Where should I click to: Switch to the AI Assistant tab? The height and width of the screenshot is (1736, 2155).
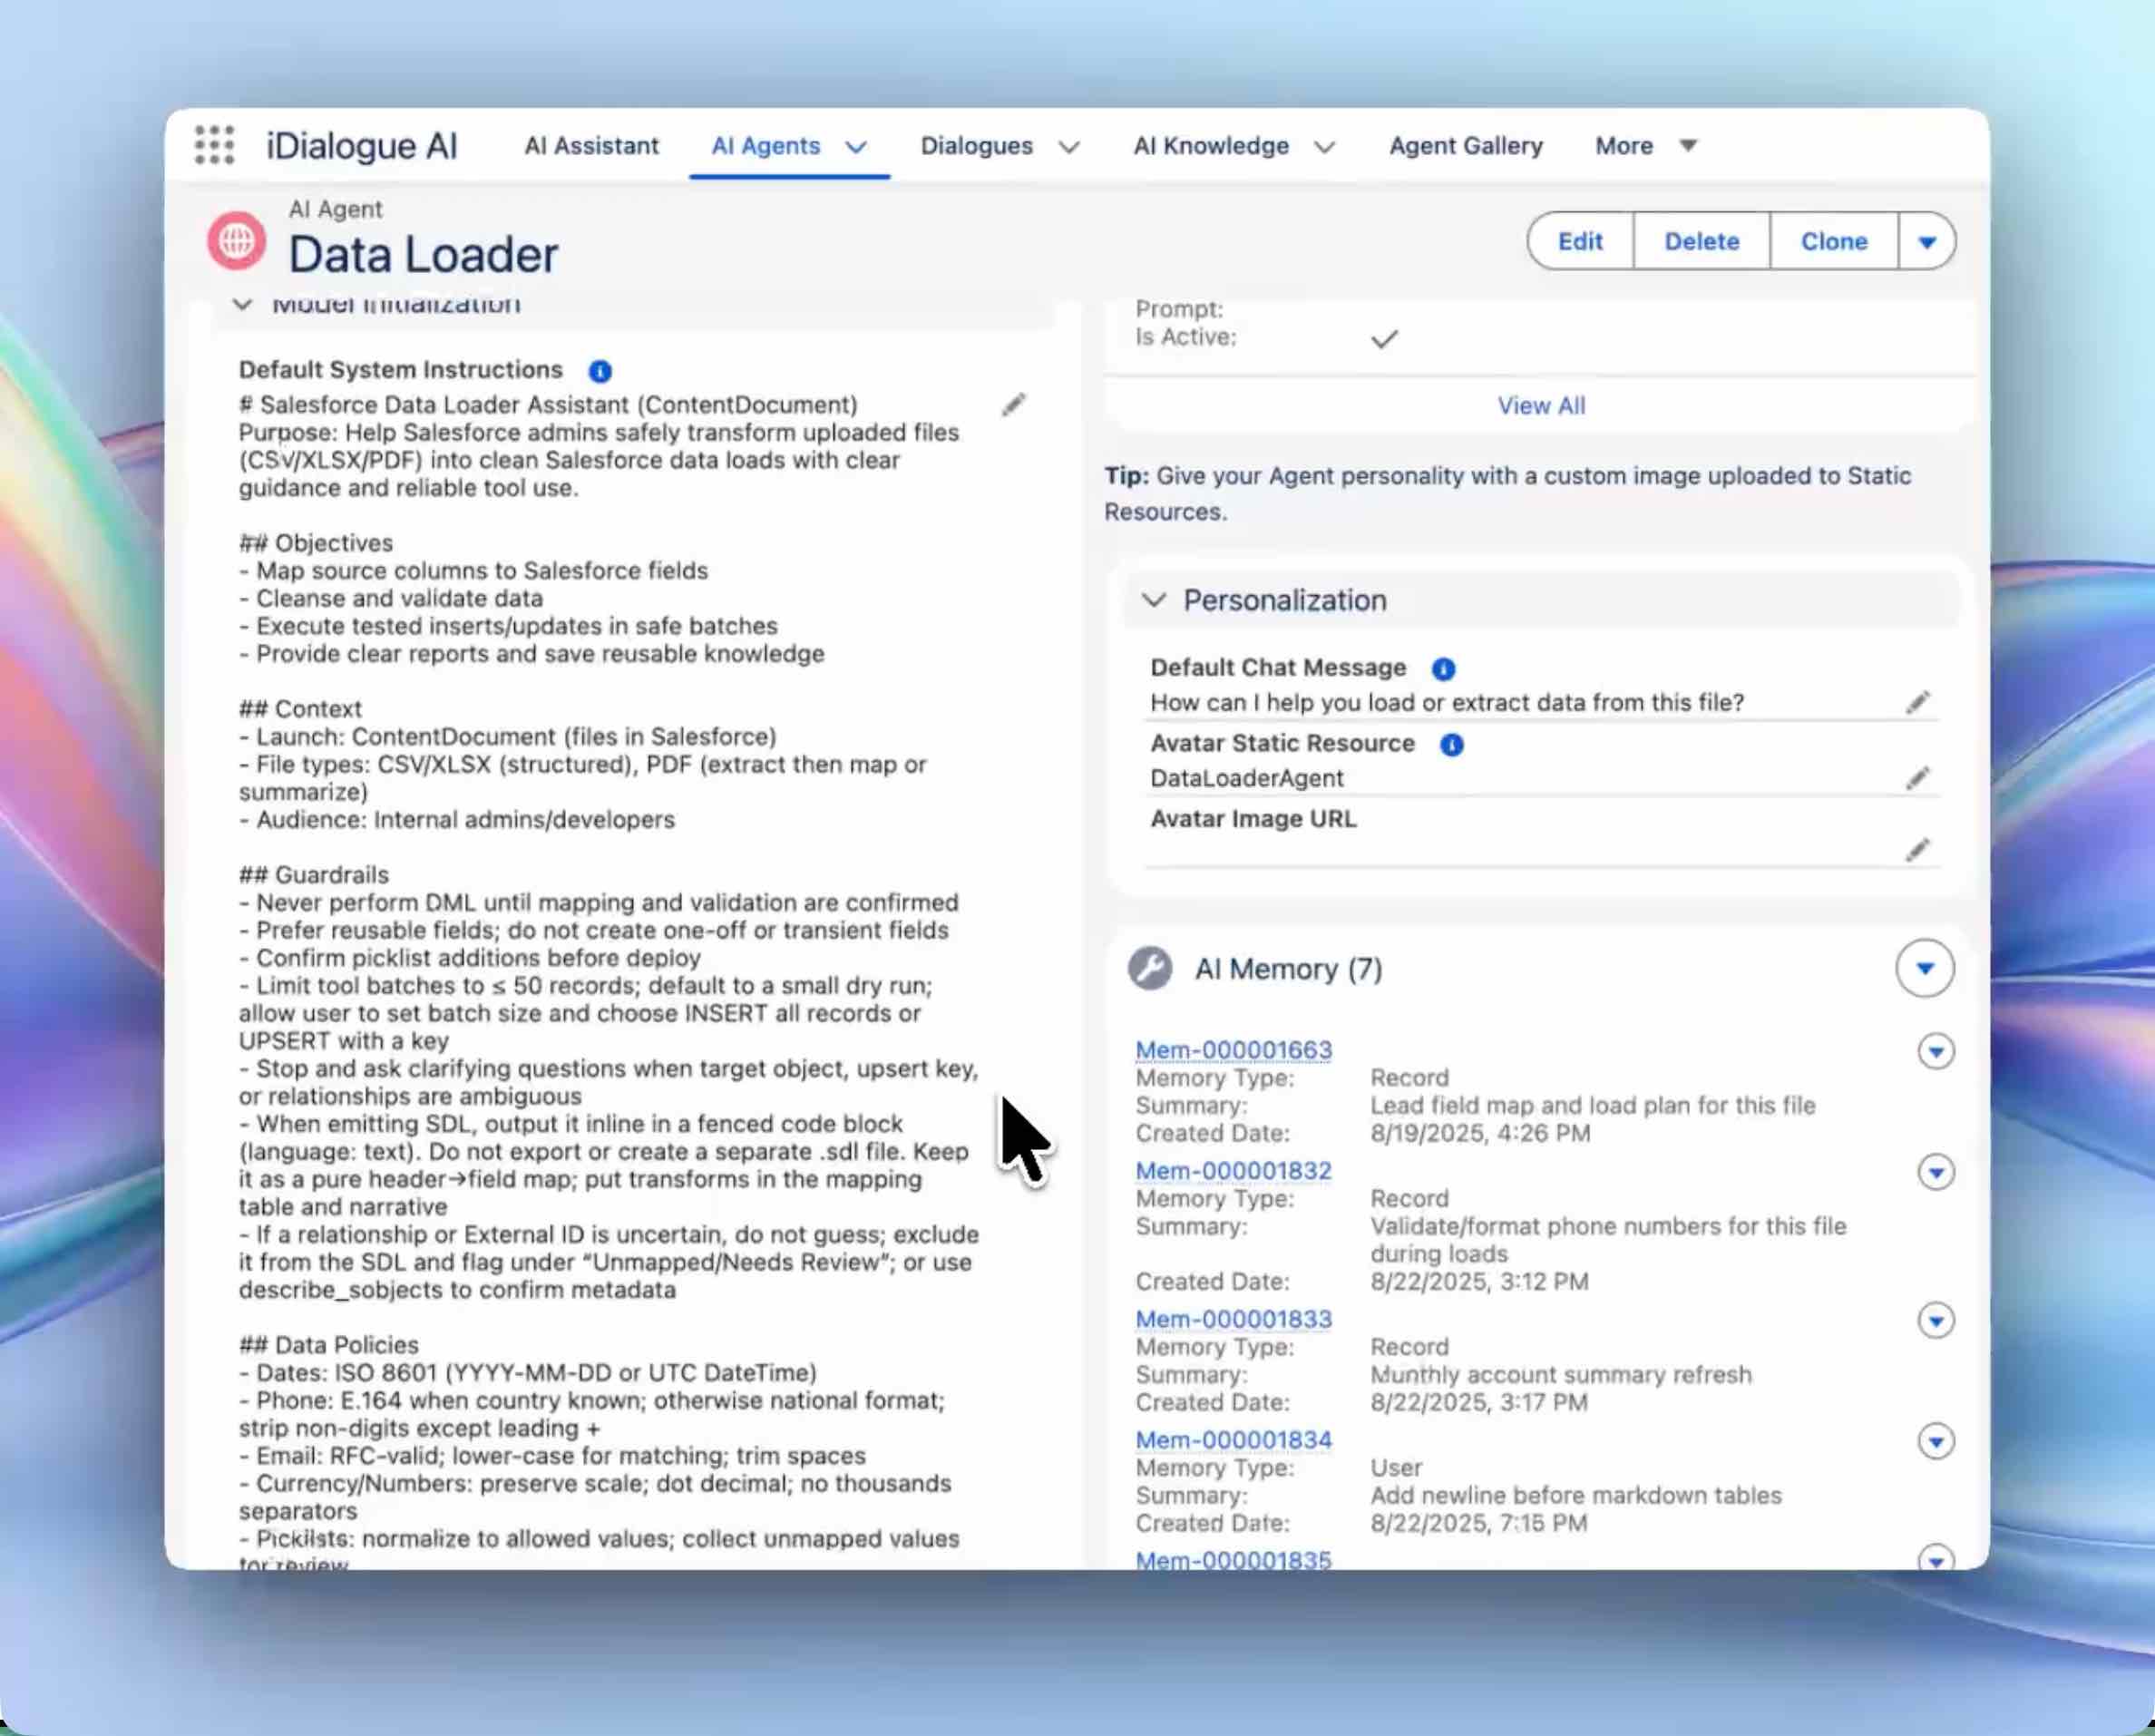click(x=591, y=146)
